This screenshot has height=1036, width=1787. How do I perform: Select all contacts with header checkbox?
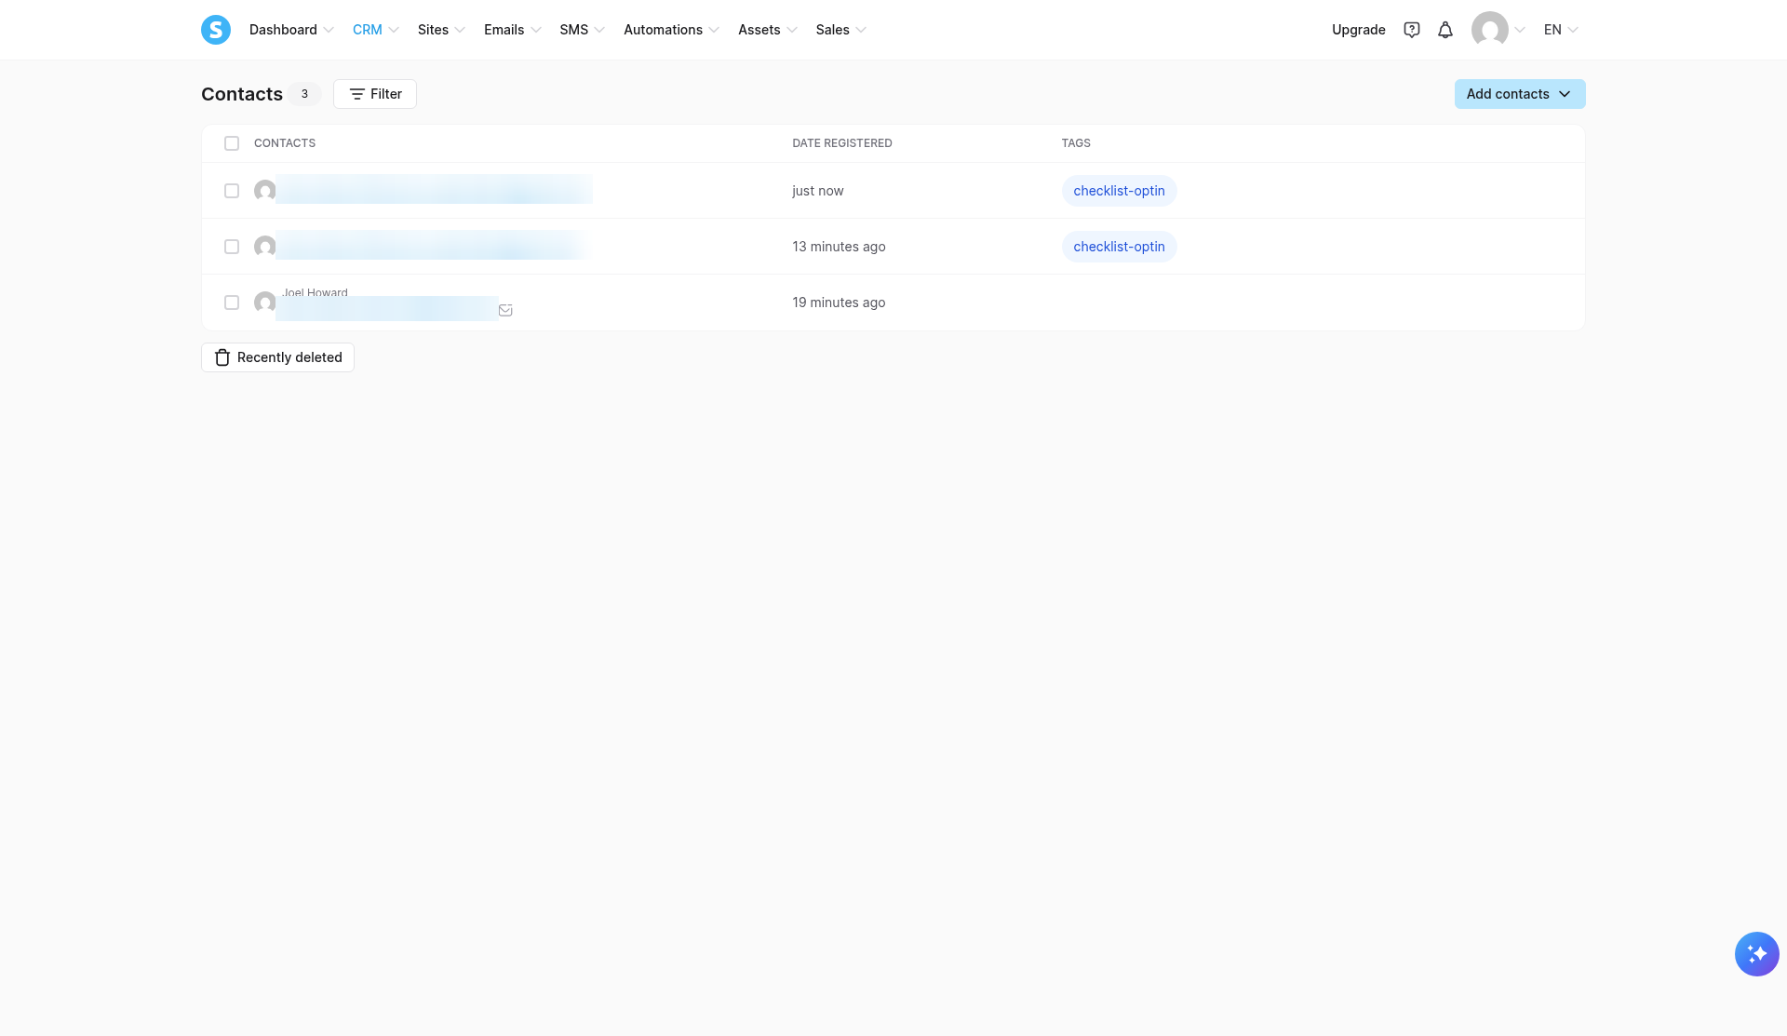pyautogui.click(x=232, y=143)
